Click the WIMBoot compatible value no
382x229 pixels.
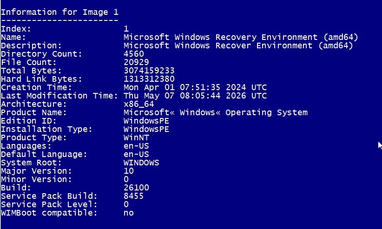pyautogui.click(x=129, y=213)
